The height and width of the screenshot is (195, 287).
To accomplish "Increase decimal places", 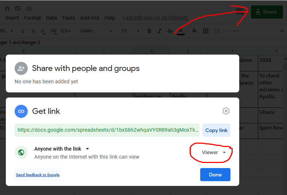I will [53, 31].
